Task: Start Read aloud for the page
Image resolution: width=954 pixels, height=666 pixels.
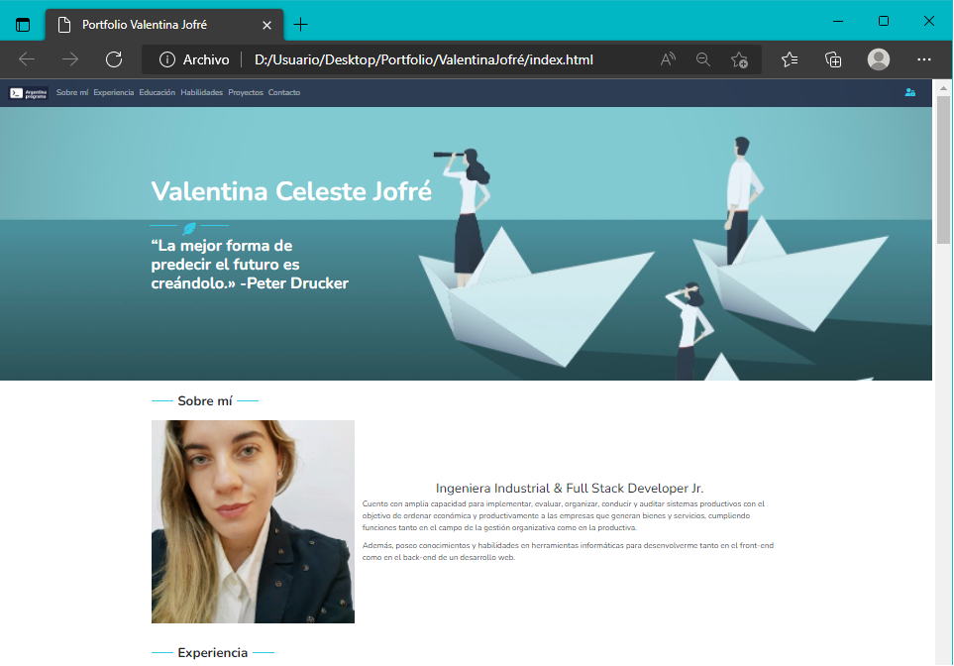Action: [x=668, y=59]
